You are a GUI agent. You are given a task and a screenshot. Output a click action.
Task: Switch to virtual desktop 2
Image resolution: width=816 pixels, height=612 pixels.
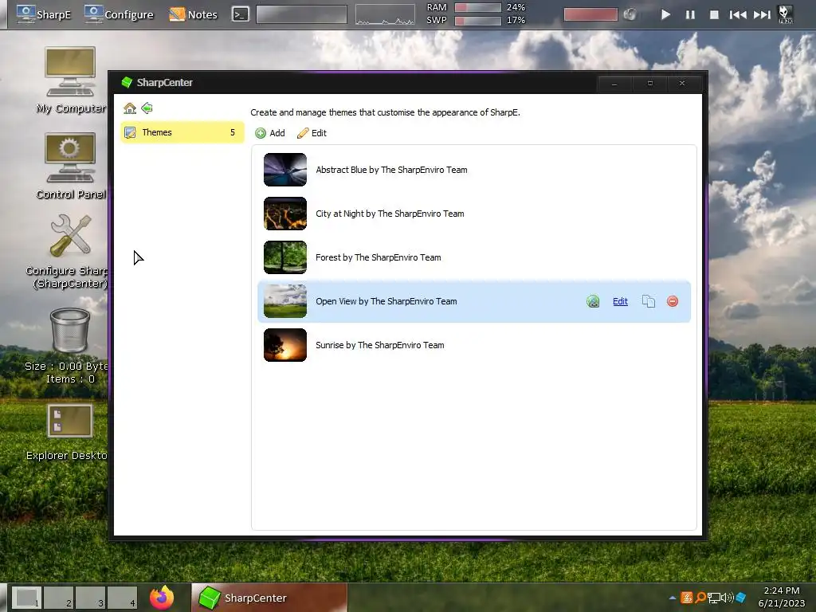click(58, 598)
